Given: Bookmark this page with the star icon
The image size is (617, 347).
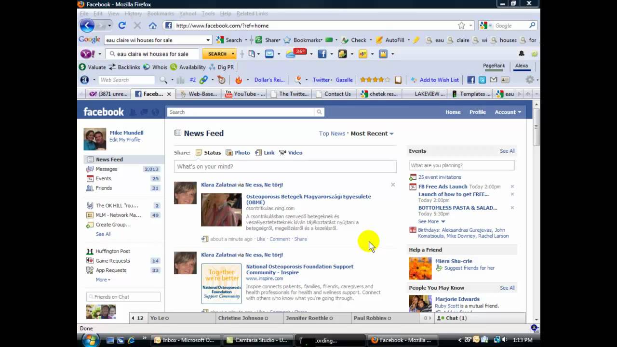Looking at the screenshot, I should coord(461,26).
